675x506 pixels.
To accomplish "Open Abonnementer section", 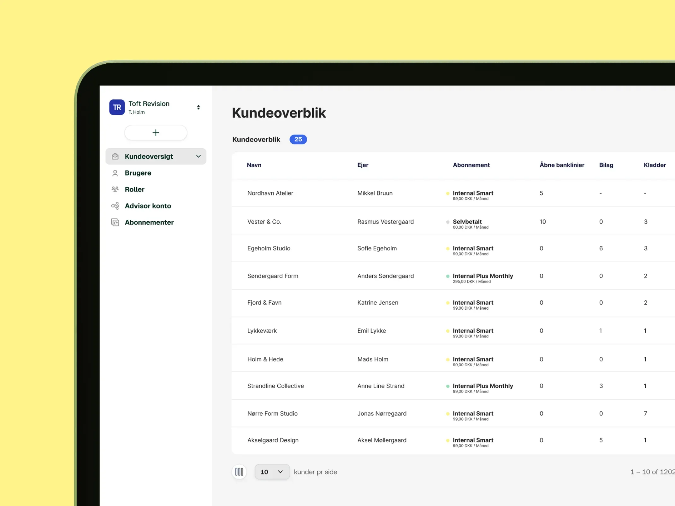I will pos(149,222).
